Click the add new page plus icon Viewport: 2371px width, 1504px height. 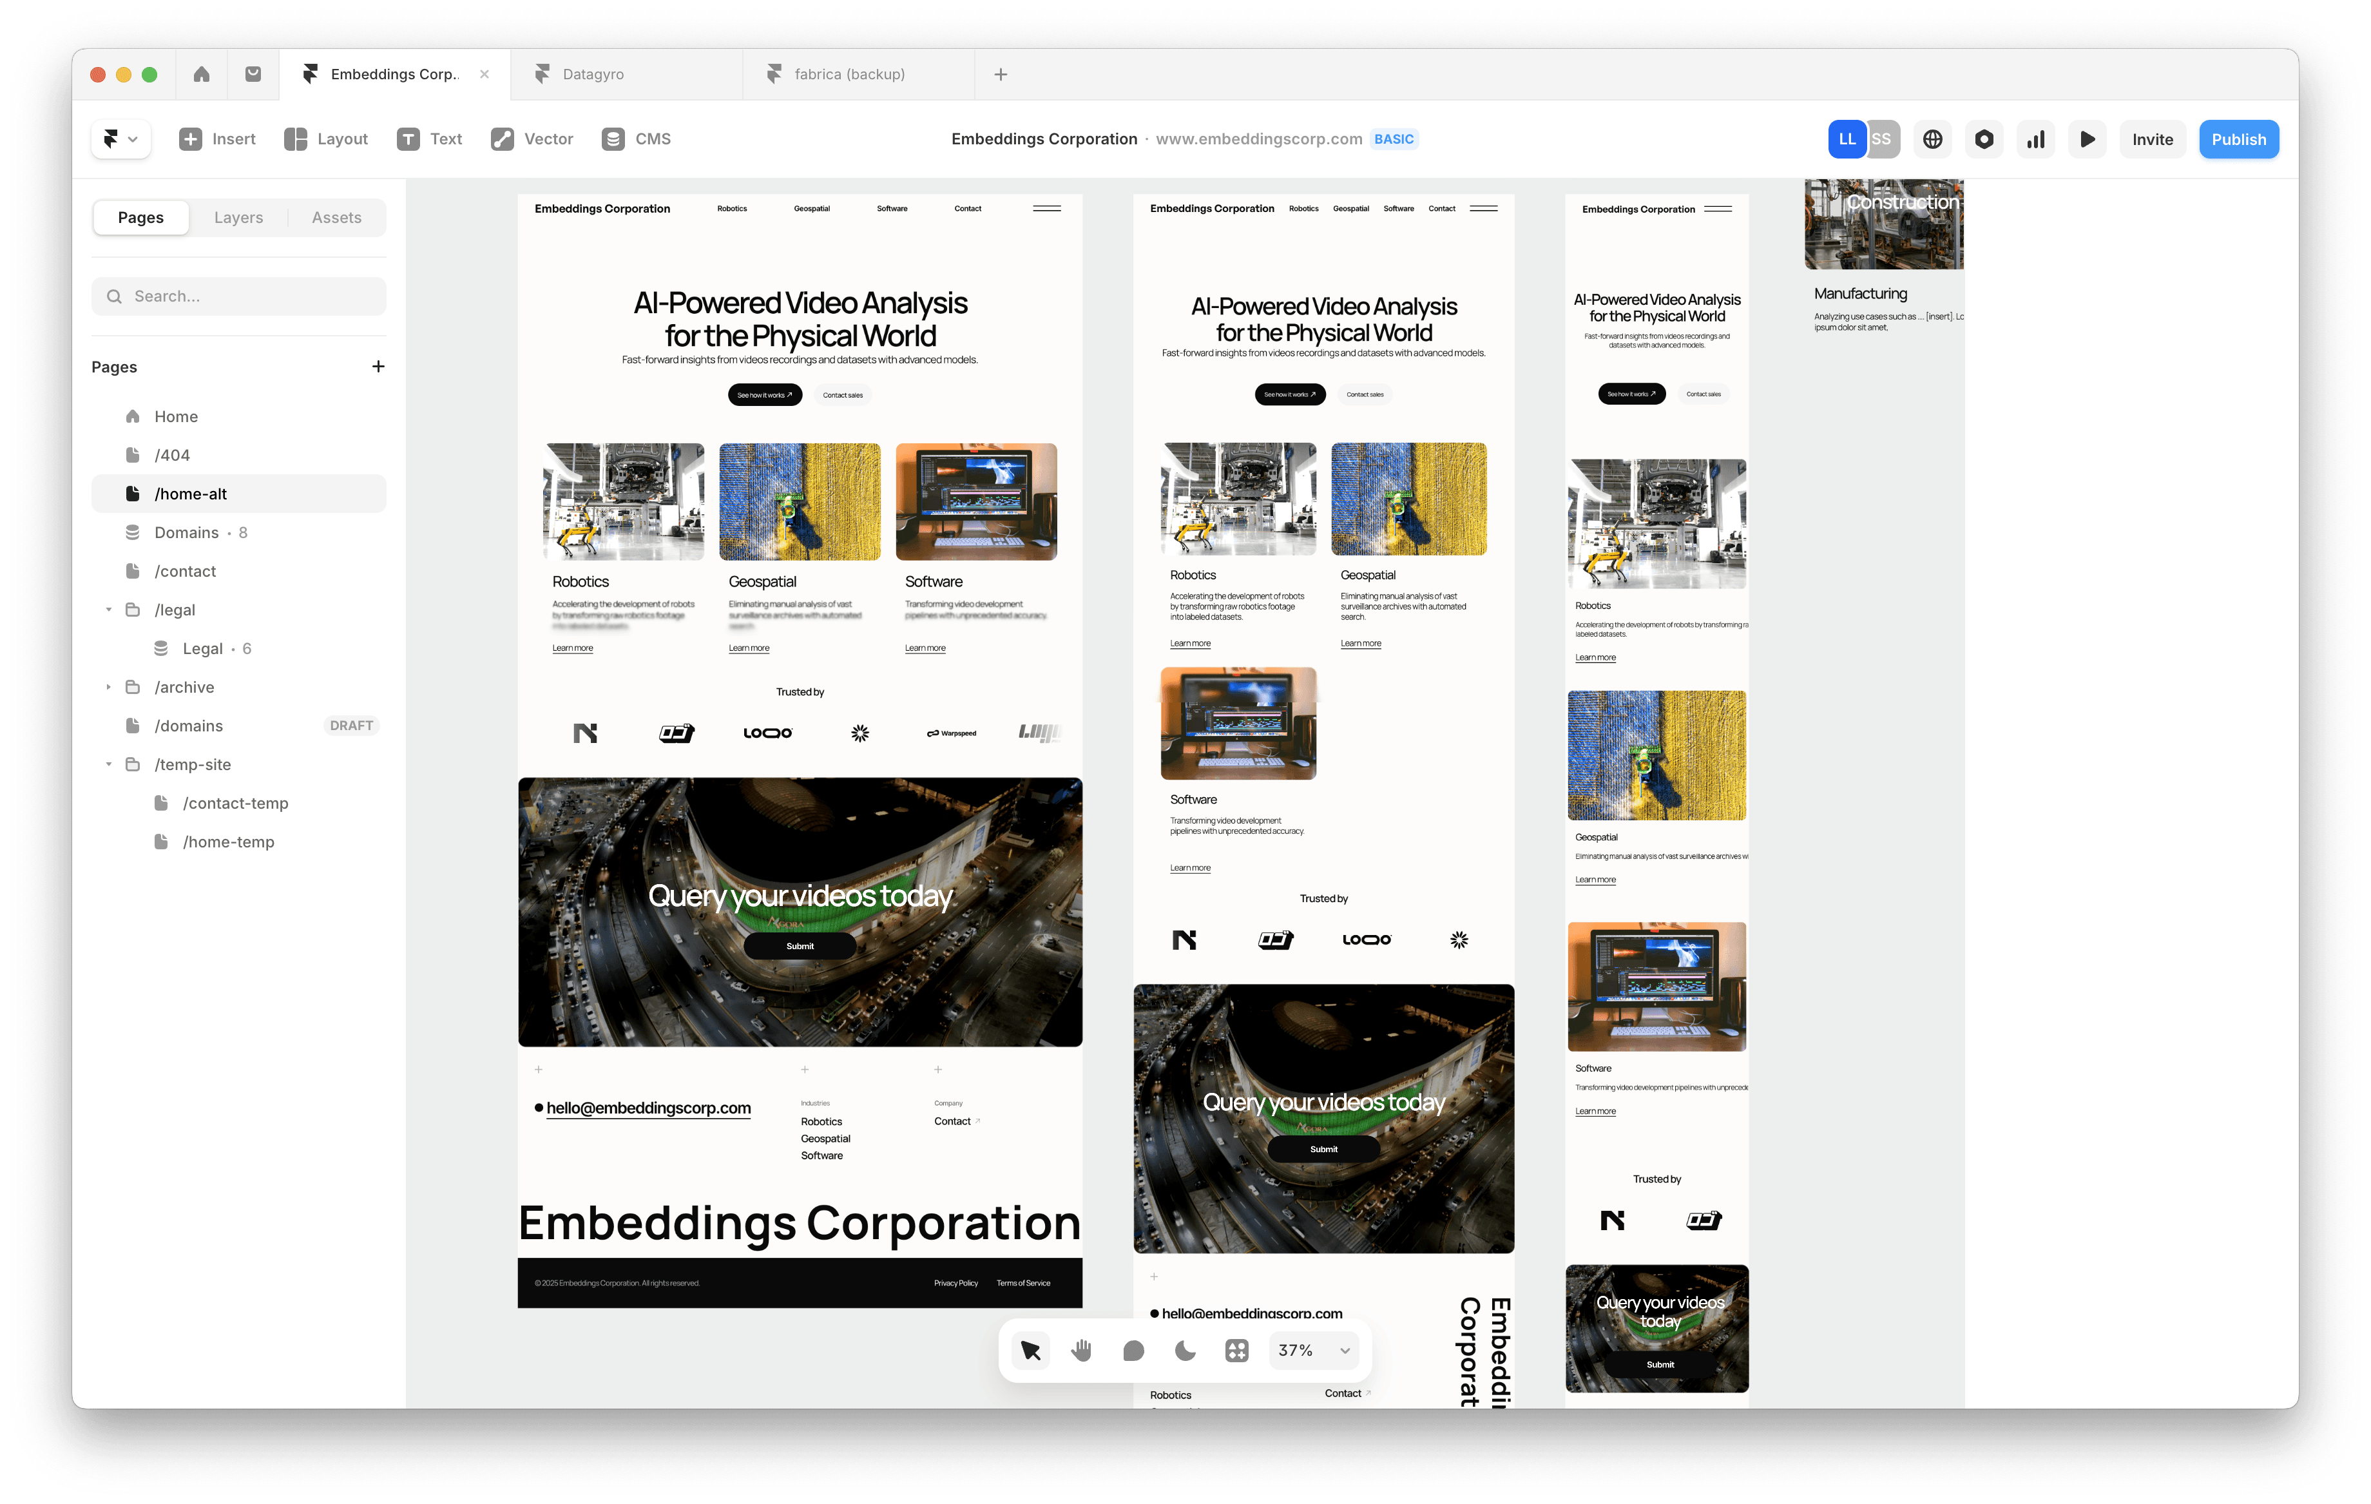pyautogui.click(x=378, y=367)
